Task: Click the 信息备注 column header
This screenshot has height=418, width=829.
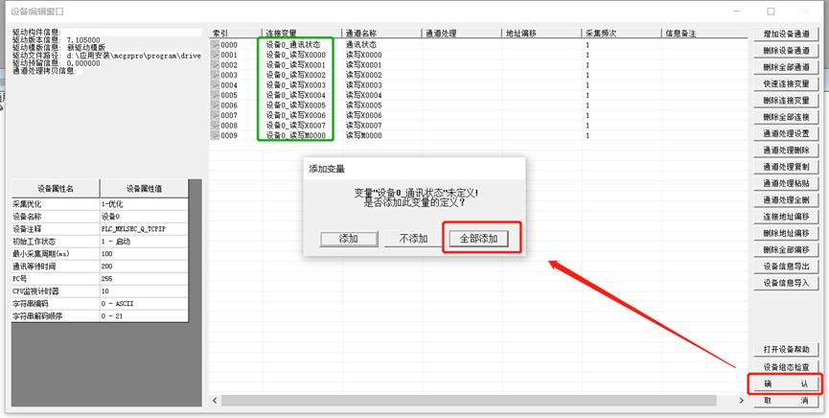Action: tap(704, 34)
